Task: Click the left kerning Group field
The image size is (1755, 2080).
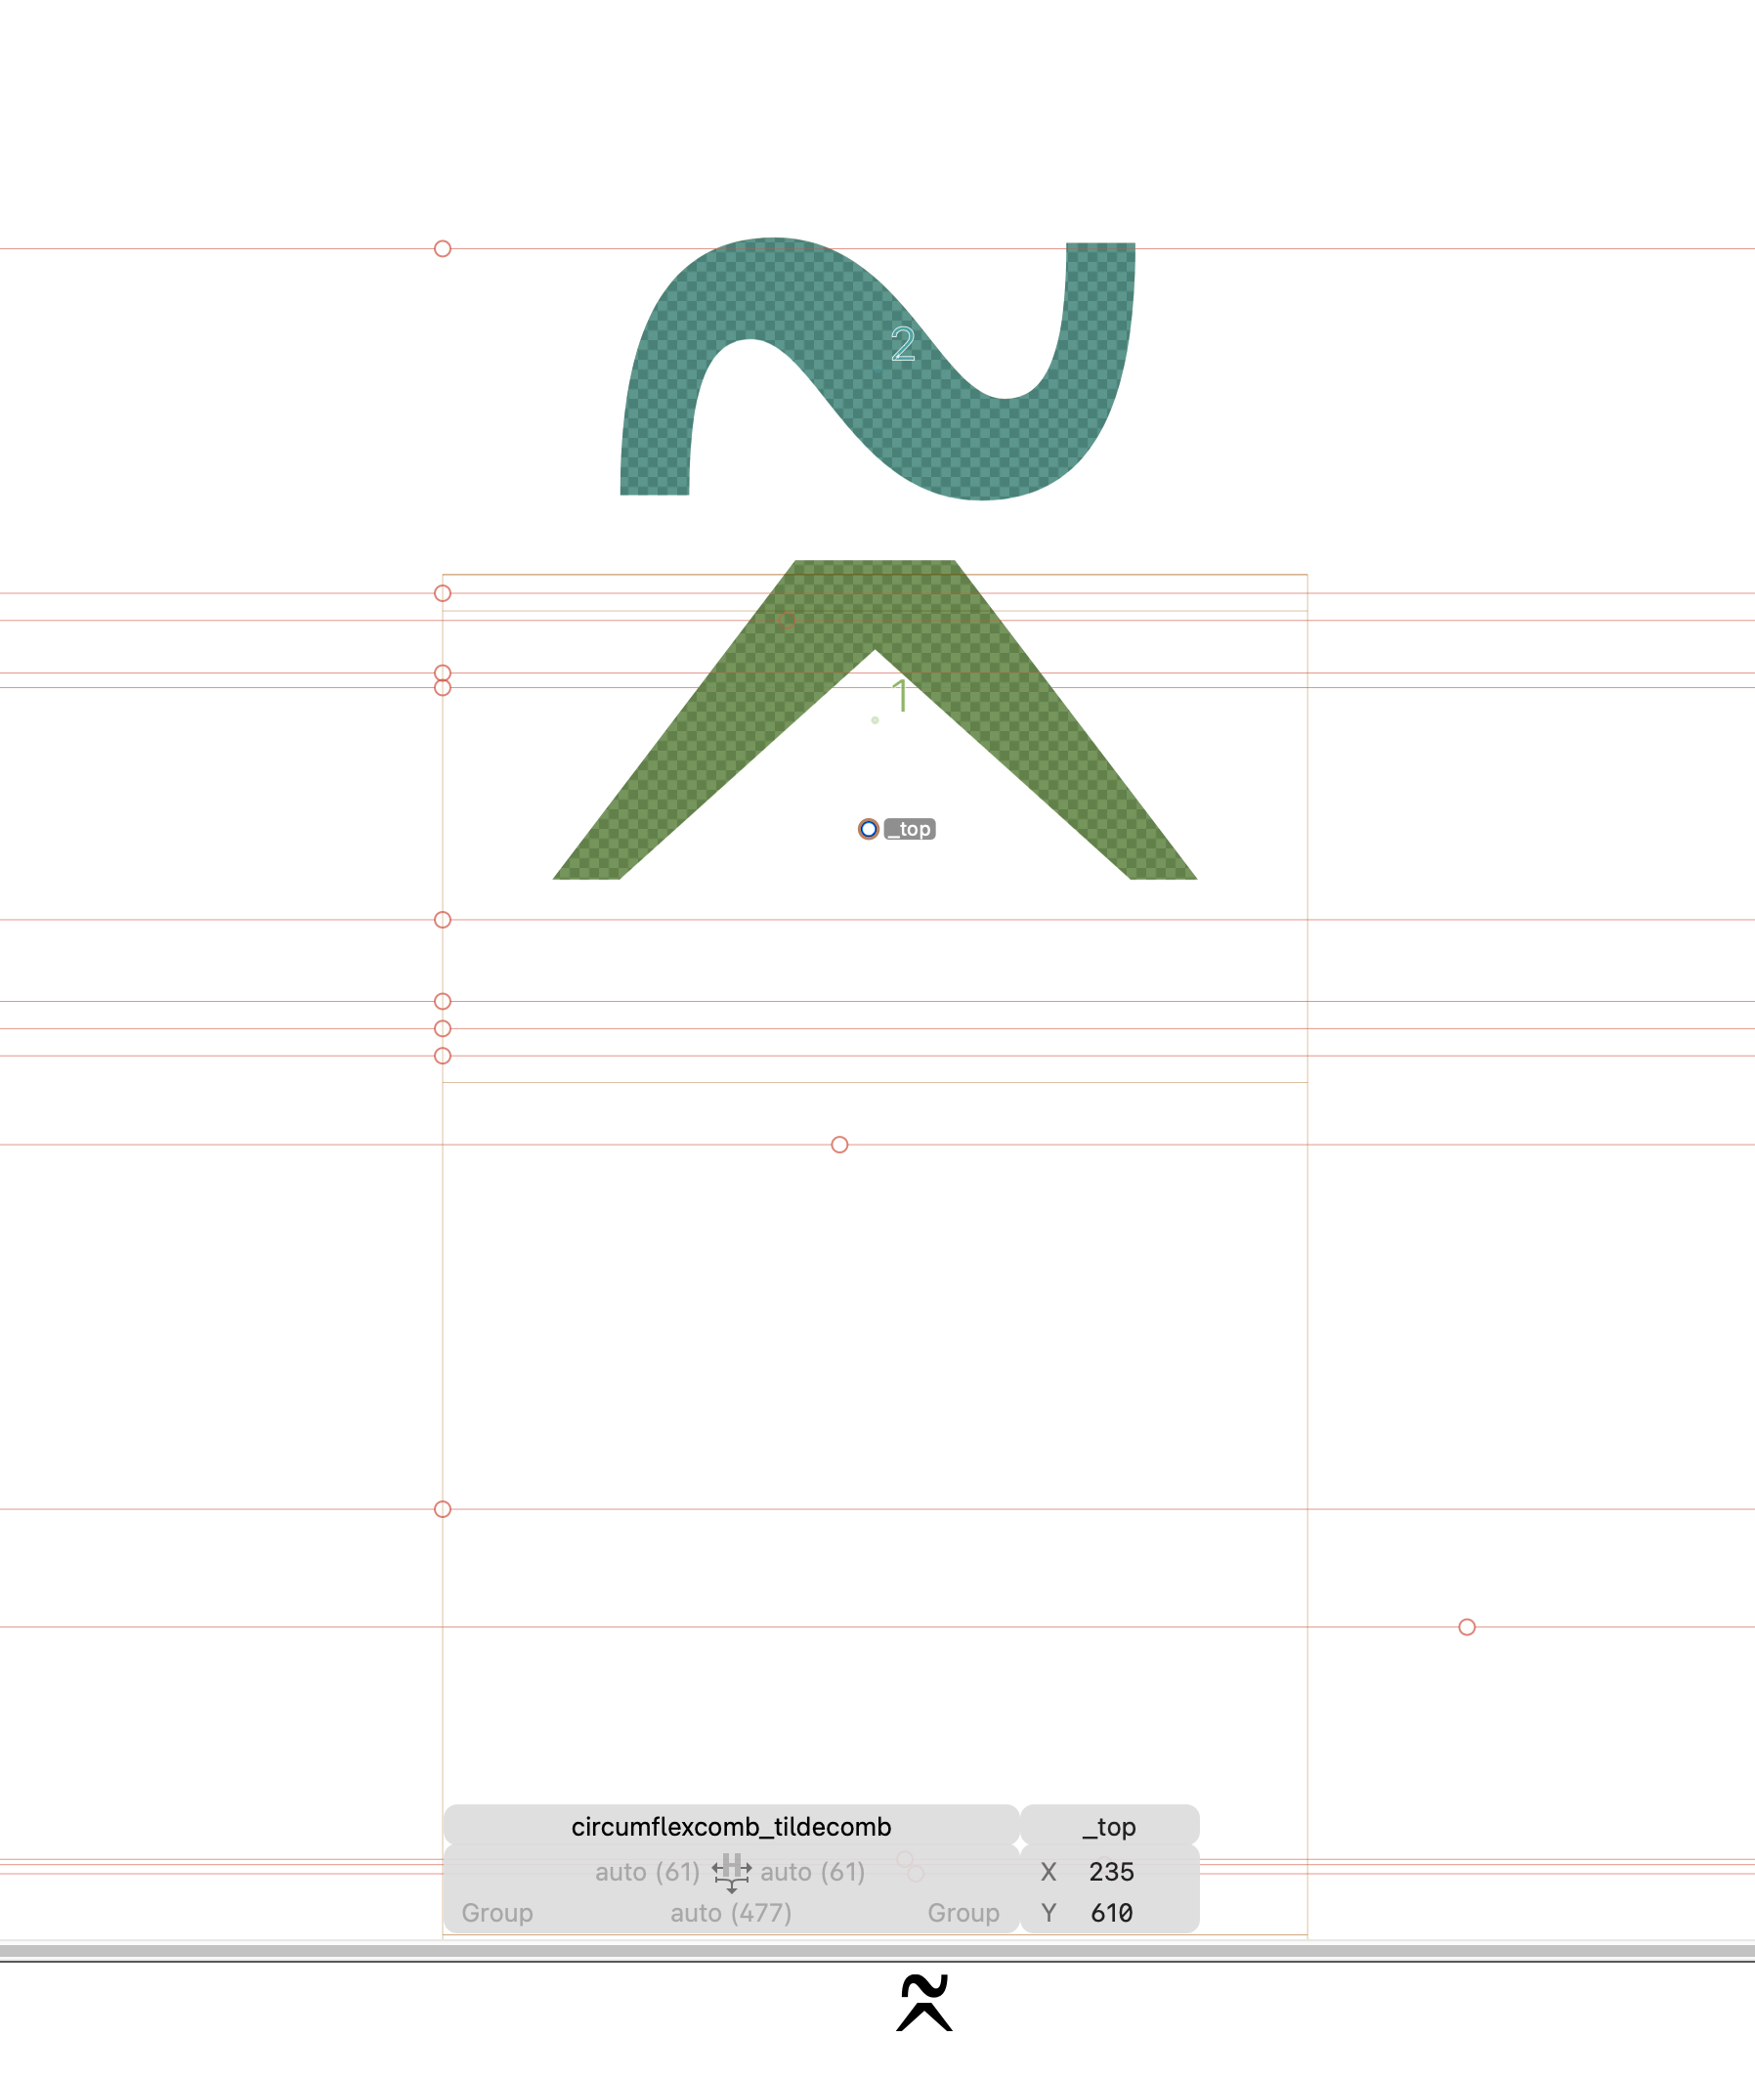Action: [497, 1913]
